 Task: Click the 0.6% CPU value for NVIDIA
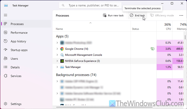[168, 61]
